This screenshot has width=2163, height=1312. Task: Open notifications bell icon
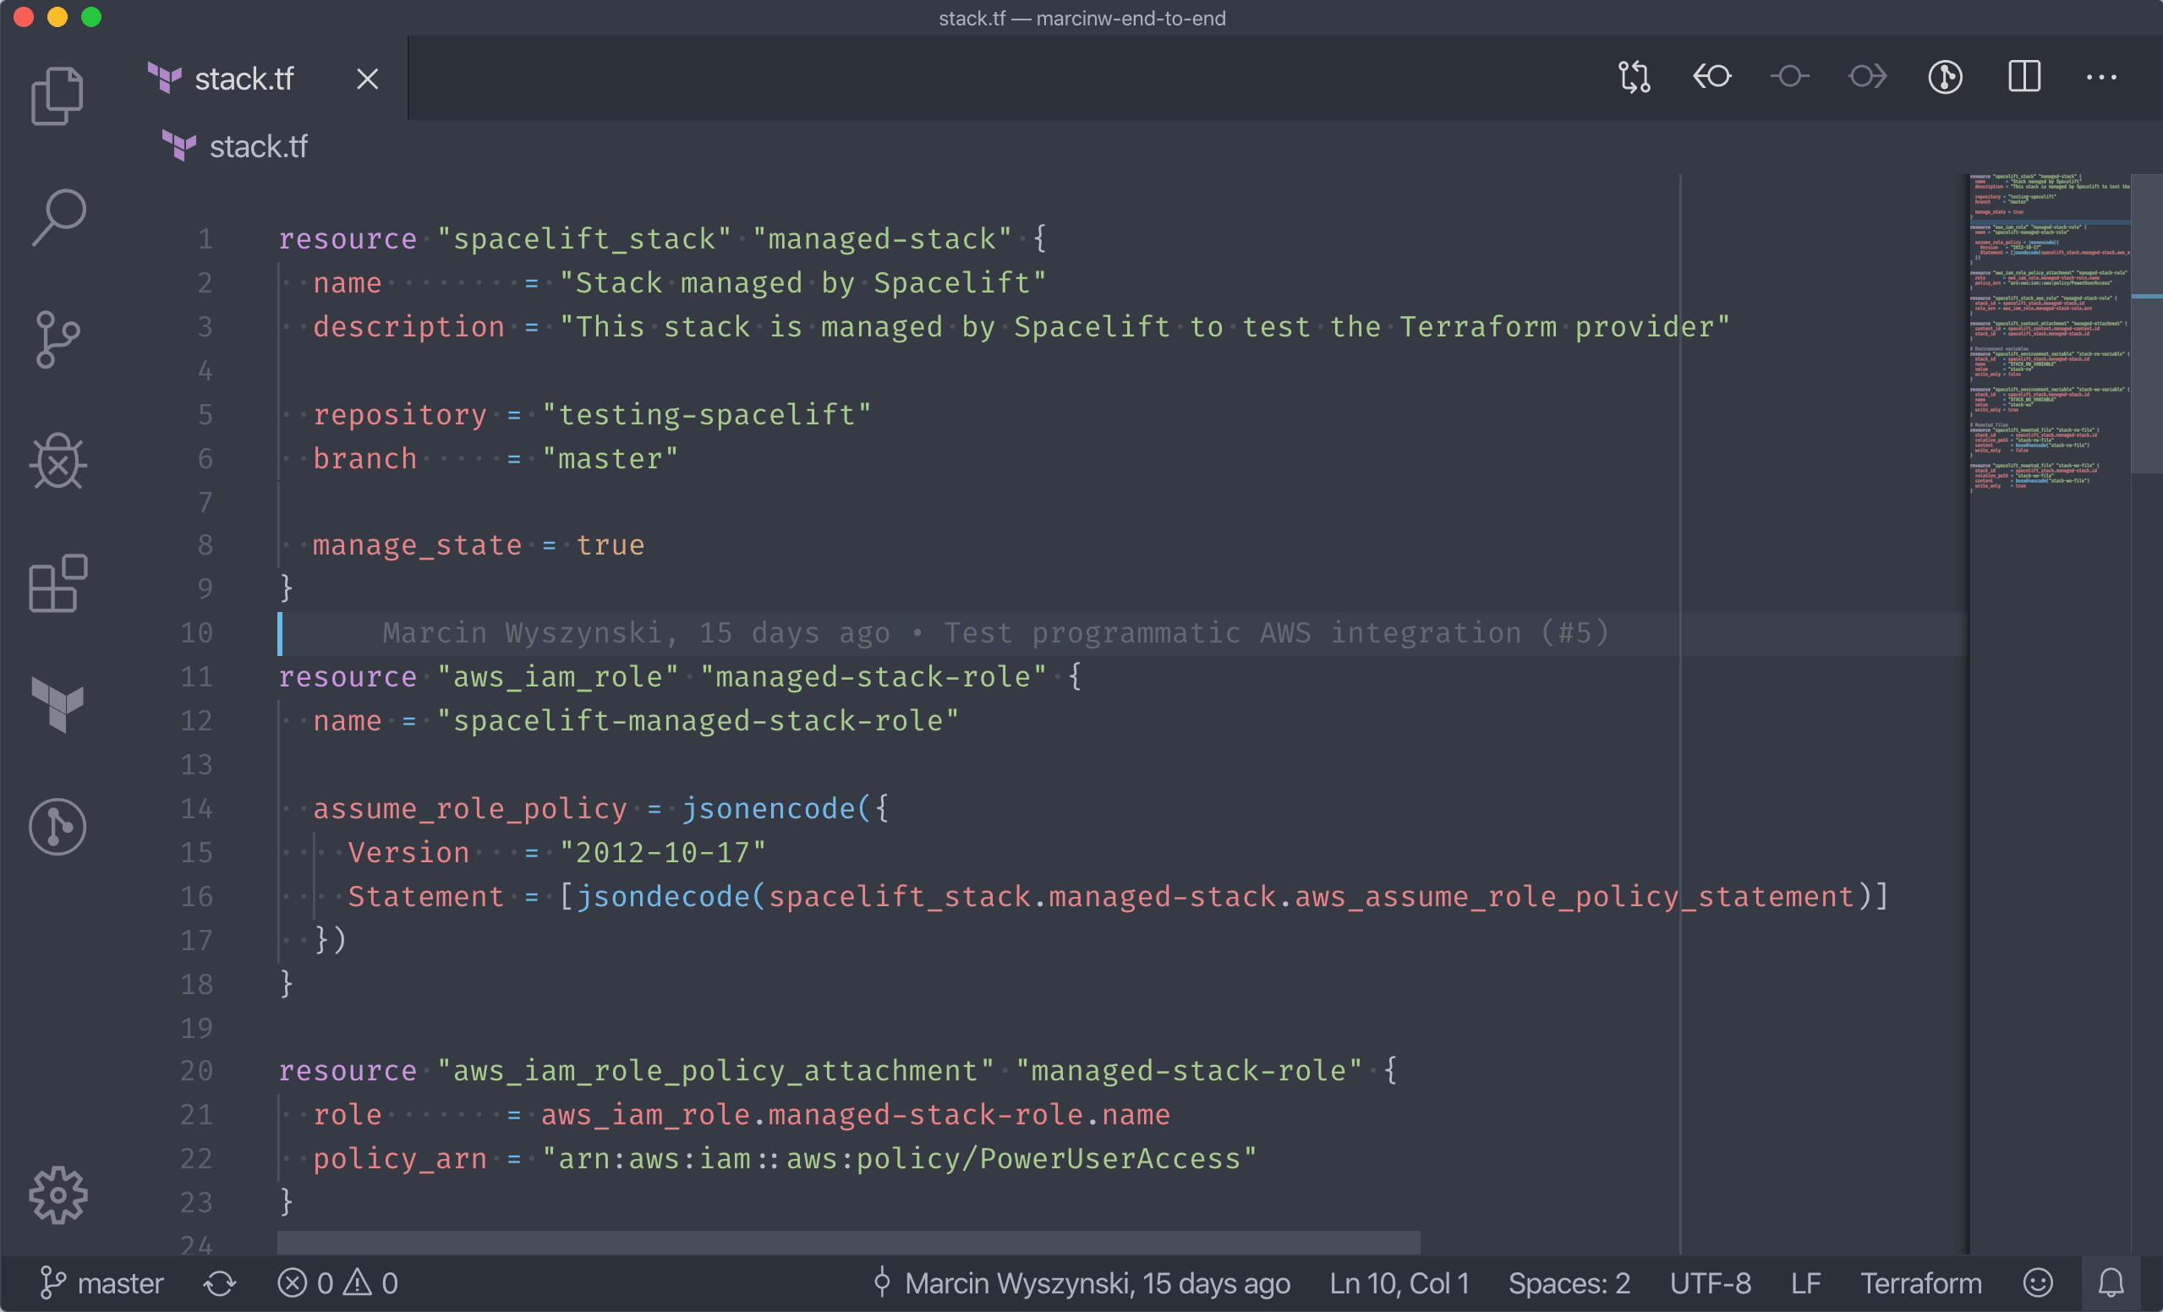point(2111,1283)
